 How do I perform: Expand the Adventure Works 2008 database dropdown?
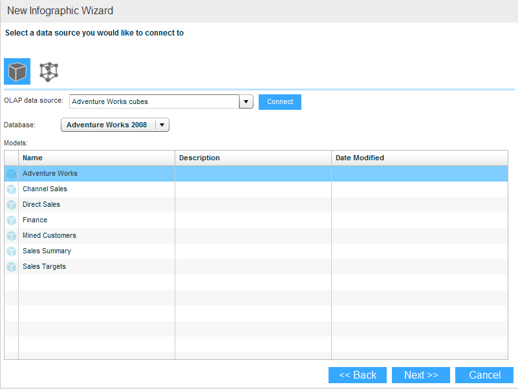point(162,125)
